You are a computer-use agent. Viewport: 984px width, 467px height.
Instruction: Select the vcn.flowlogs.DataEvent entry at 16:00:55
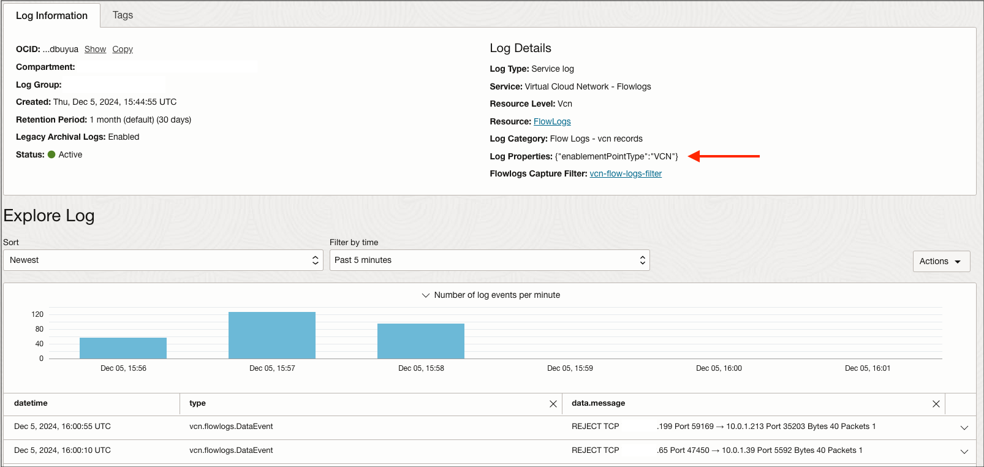(231, 427)
